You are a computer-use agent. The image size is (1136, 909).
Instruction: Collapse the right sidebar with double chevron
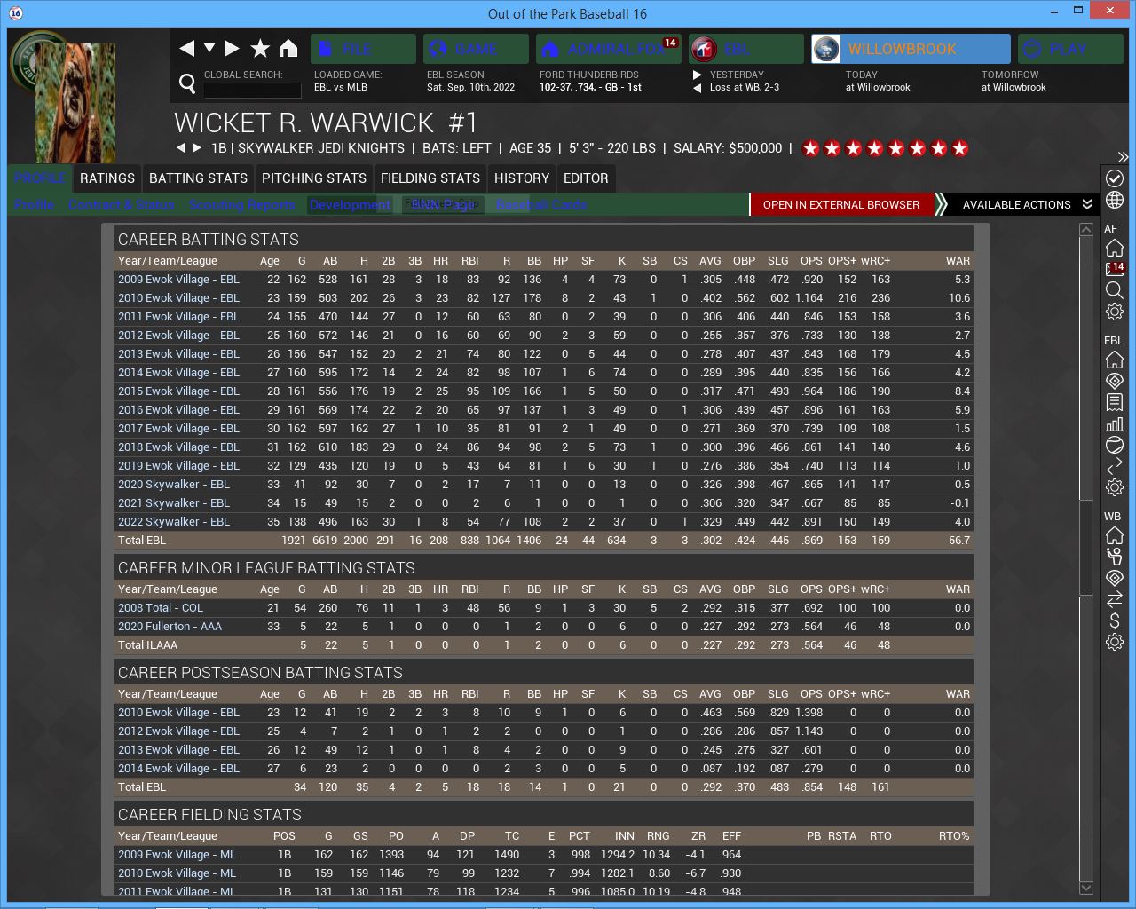point(1123,157)
